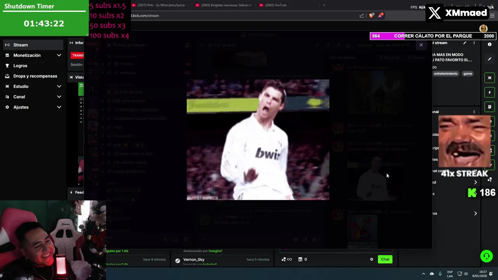
Task: Expand the Monetización menu chevron
Action: coord(59,55)
